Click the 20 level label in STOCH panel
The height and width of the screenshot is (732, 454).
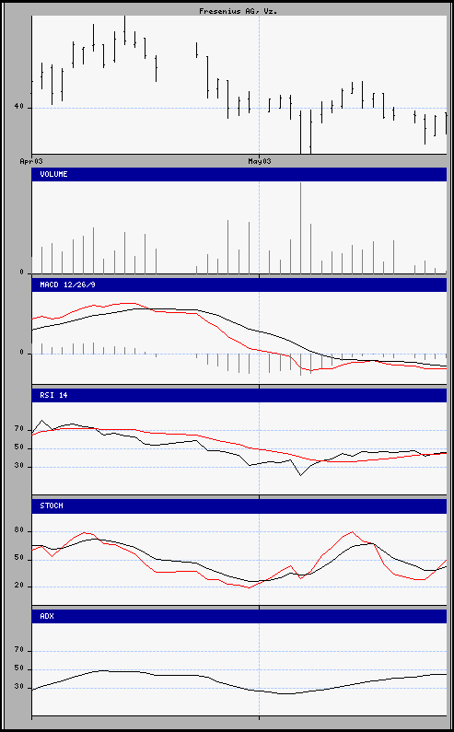pyautogui.click(x=18, y=586)
